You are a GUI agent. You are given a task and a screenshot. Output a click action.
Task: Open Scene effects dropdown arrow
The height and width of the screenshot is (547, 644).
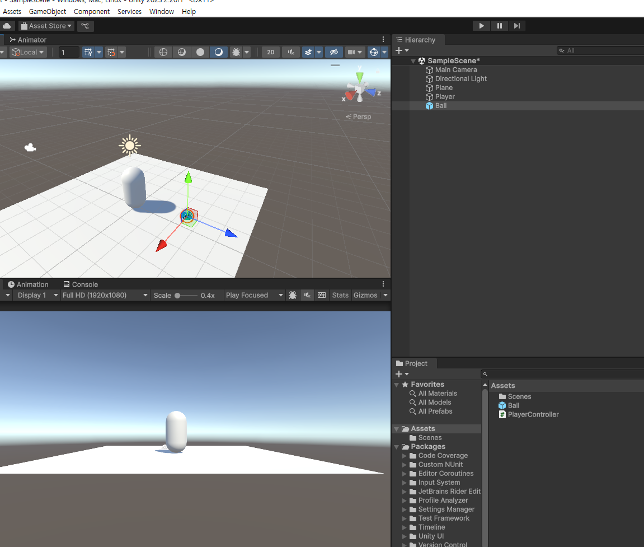click(x=319, y=52)
